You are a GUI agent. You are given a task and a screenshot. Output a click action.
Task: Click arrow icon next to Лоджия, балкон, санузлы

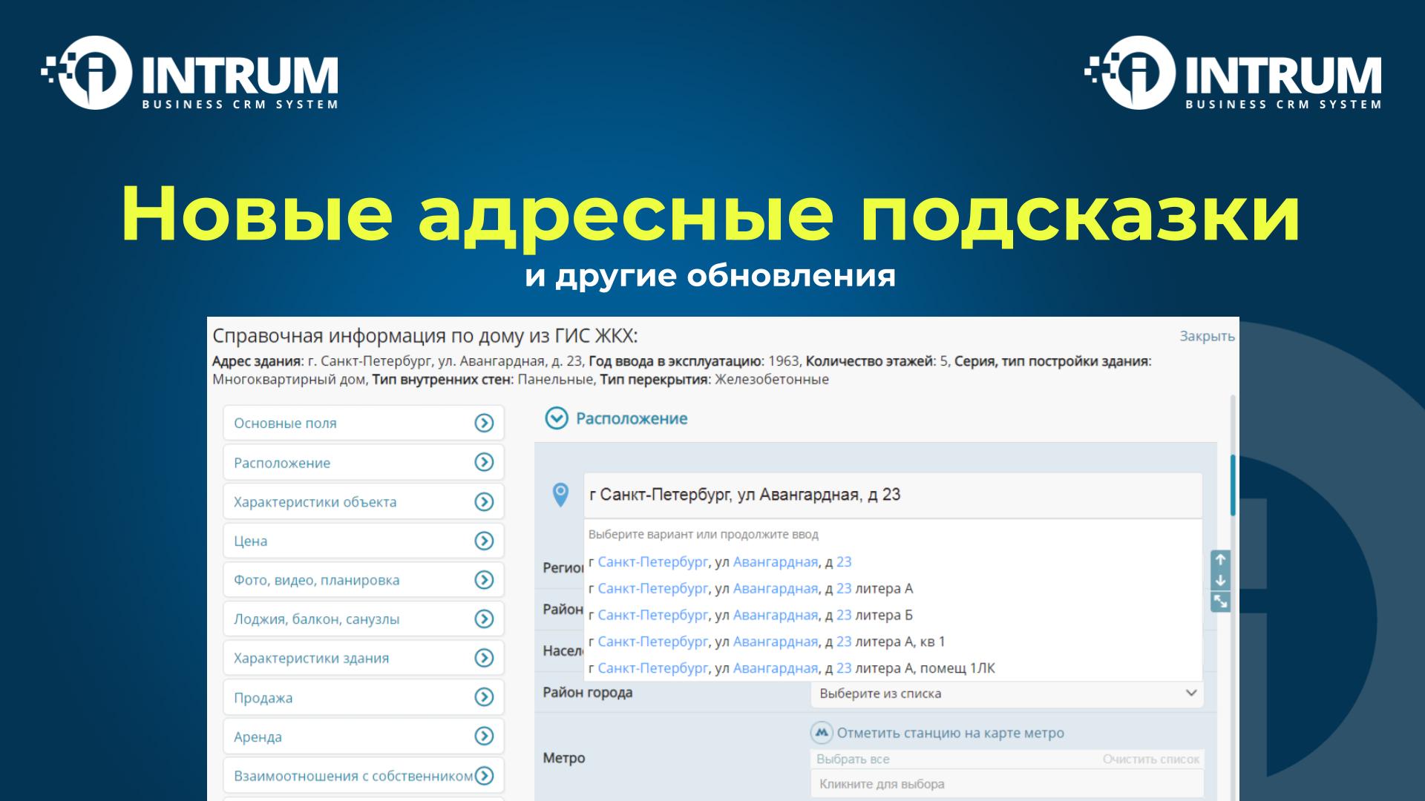pos(484,619)
